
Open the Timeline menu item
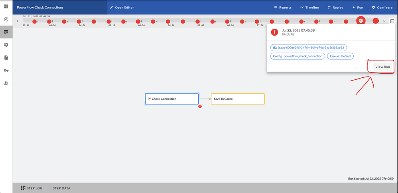point(309,7)
